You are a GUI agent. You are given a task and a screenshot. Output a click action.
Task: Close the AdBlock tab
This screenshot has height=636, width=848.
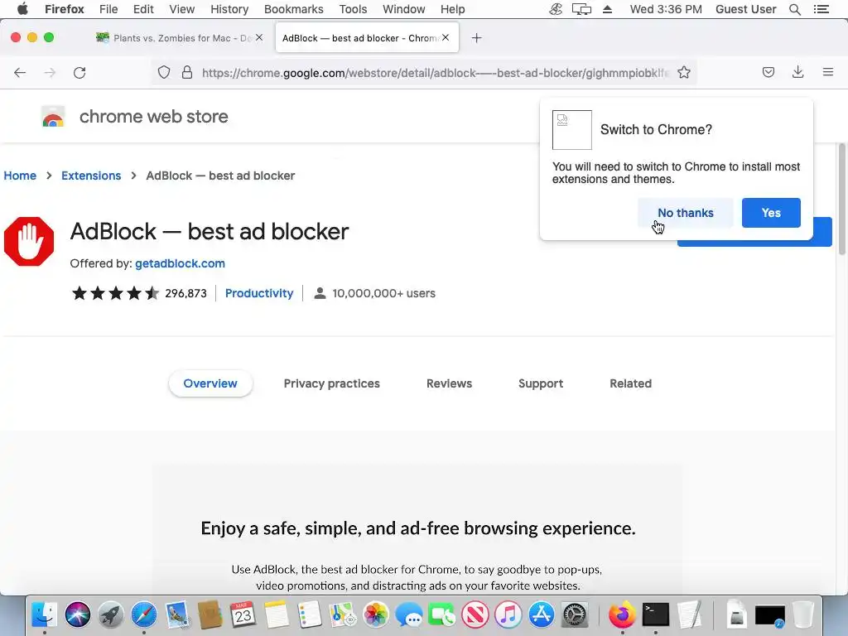point(445,37)
